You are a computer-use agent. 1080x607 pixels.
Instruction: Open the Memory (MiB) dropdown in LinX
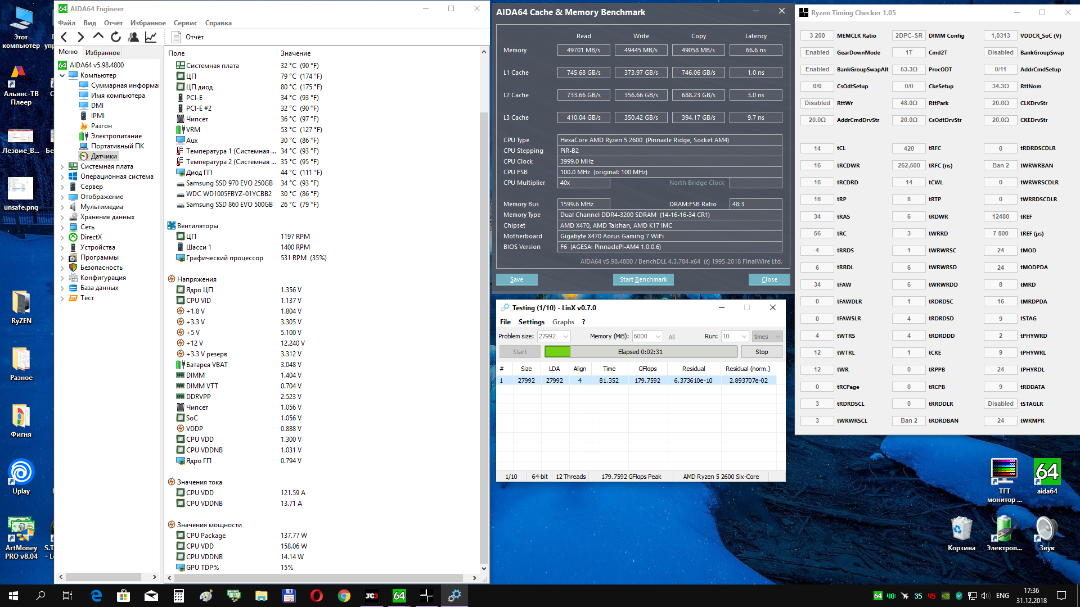[658, 337]
